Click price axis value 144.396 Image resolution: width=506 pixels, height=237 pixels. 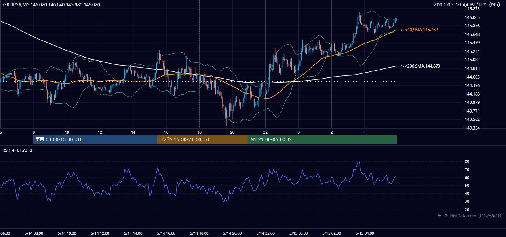tap(473, 85)
